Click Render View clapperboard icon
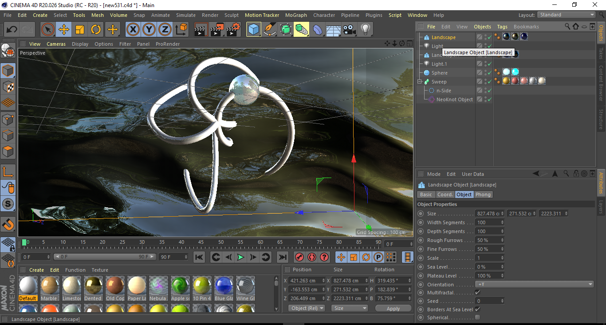This screenshot has width=606, height=325. [x=201, y=30]
